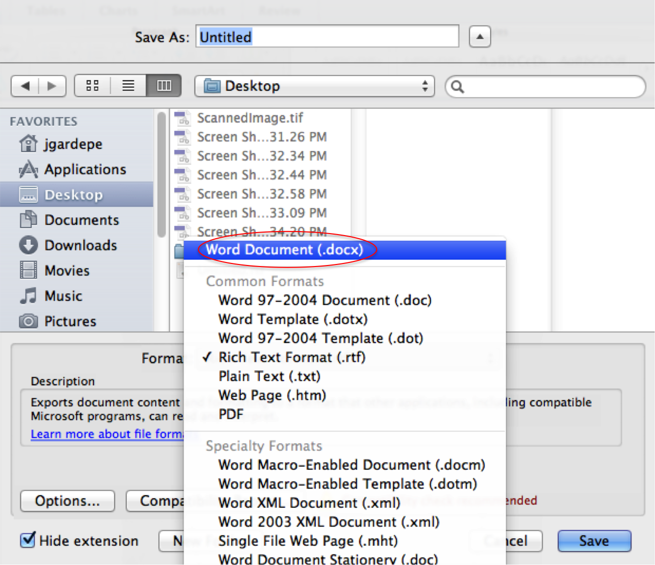Click the Save As name field
Image resolution: width=655 pixels, height=565 pixels.
[x=327, y=36]
